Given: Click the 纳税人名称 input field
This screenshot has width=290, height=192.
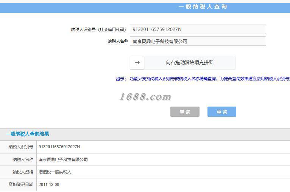Looking at the screenshot, I should pyautogui.click(x=198, y=41).
